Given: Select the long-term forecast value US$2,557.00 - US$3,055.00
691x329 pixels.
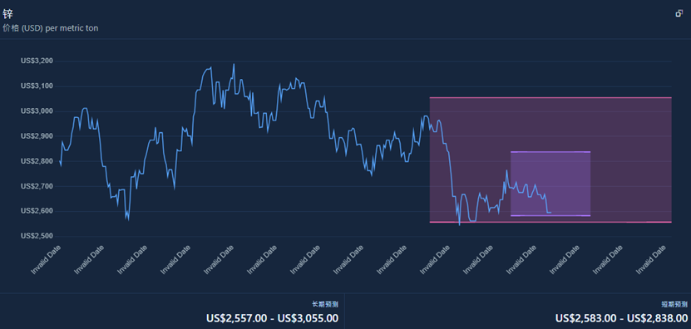Looking at the screenshot, I should tap(273, 317).
